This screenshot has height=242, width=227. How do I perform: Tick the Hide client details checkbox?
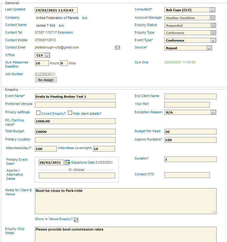click(x=70, y=113)
